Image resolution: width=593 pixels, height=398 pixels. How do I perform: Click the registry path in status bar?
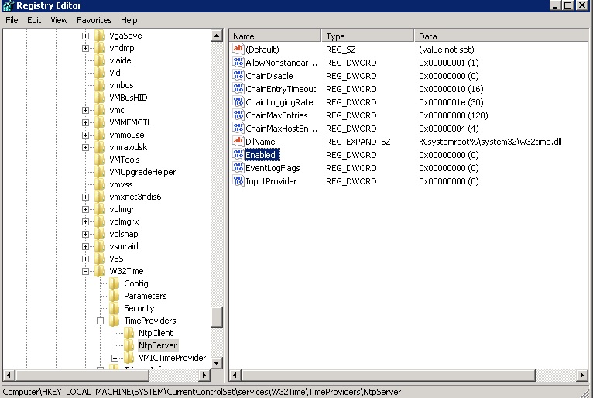tap(202, 393)
